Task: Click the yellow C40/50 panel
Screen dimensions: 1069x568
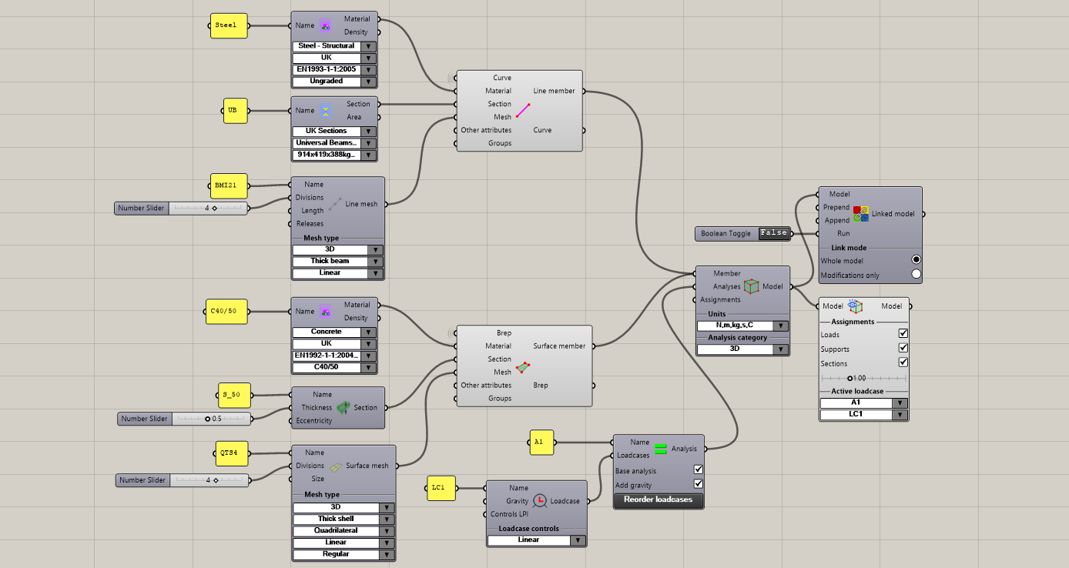Action: point(227,312)
